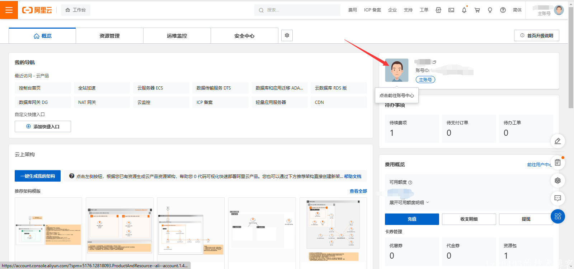
Task: Open the 企业 menu
Action: (392, 10)
